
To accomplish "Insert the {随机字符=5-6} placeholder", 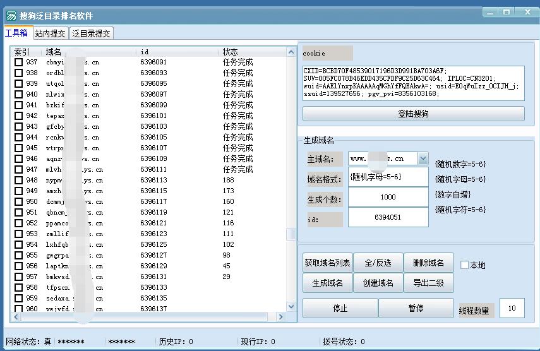I will (x=460, y=210).
